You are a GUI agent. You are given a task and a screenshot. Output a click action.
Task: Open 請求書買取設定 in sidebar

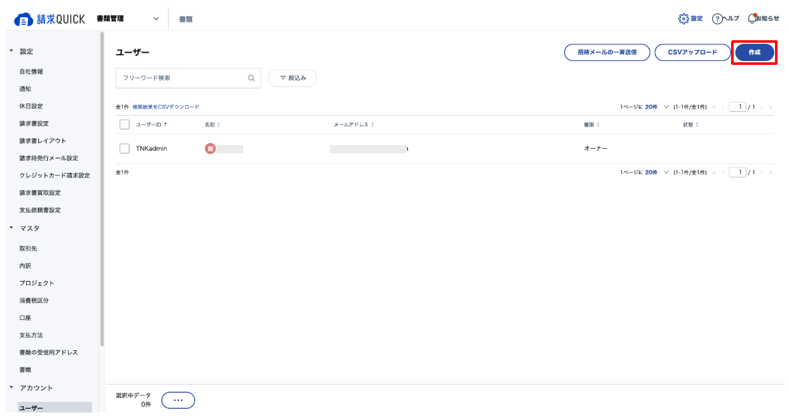coord(40,193)
